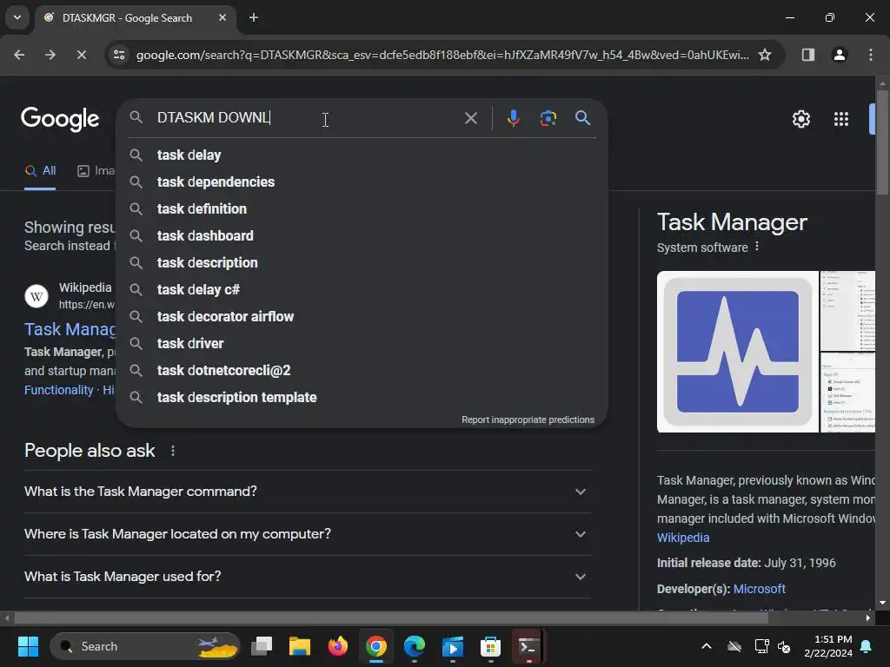This screenshot has height=667, width=890.
Task: Open display network icon in system tray
Action: click(761, 646)
